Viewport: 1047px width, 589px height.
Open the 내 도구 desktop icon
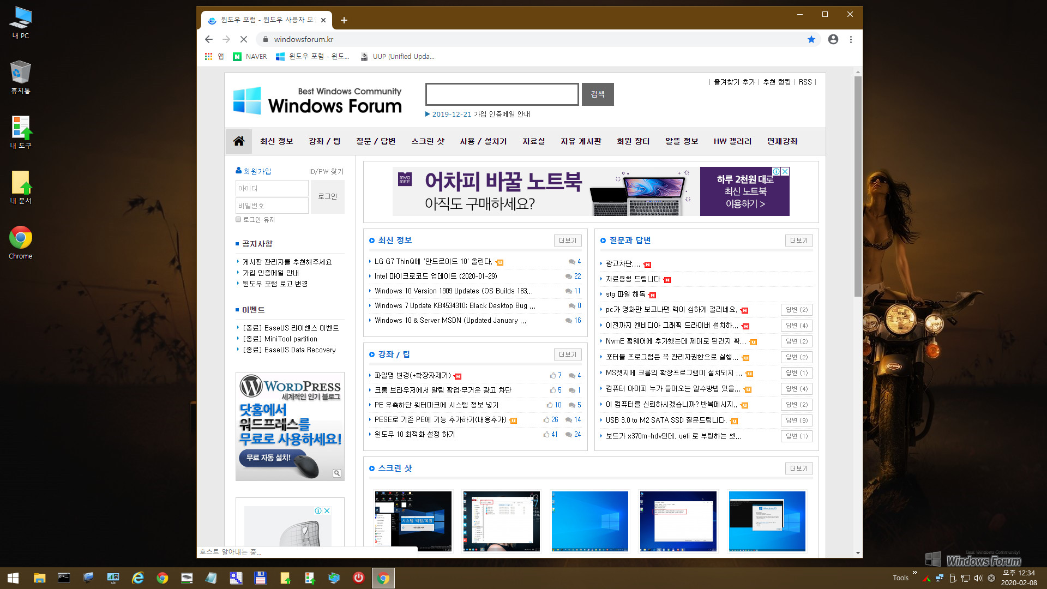pos(21,132)
